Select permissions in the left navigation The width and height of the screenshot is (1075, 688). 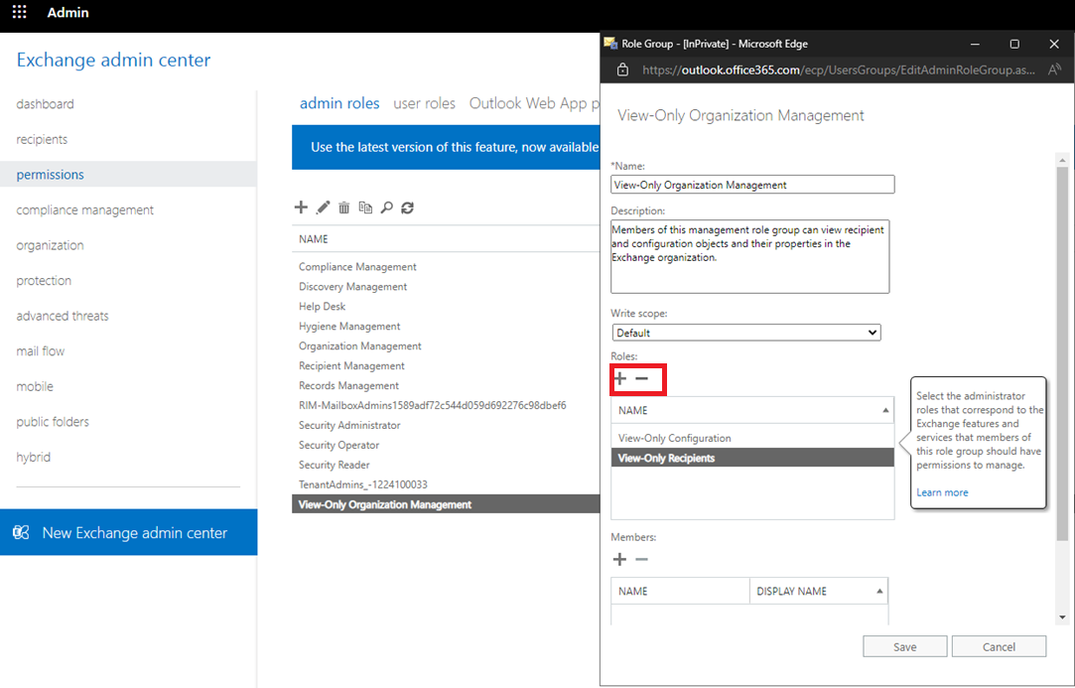coord(128,174)
